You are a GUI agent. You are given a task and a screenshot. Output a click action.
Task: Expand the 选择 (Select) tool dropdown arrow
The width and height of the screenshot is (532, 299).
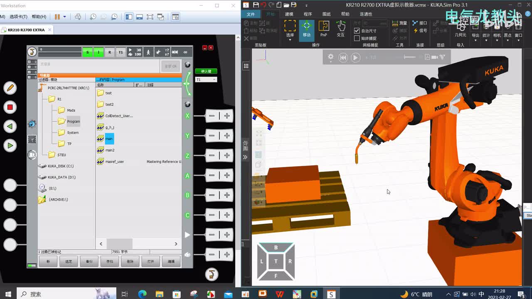point(290,40)
